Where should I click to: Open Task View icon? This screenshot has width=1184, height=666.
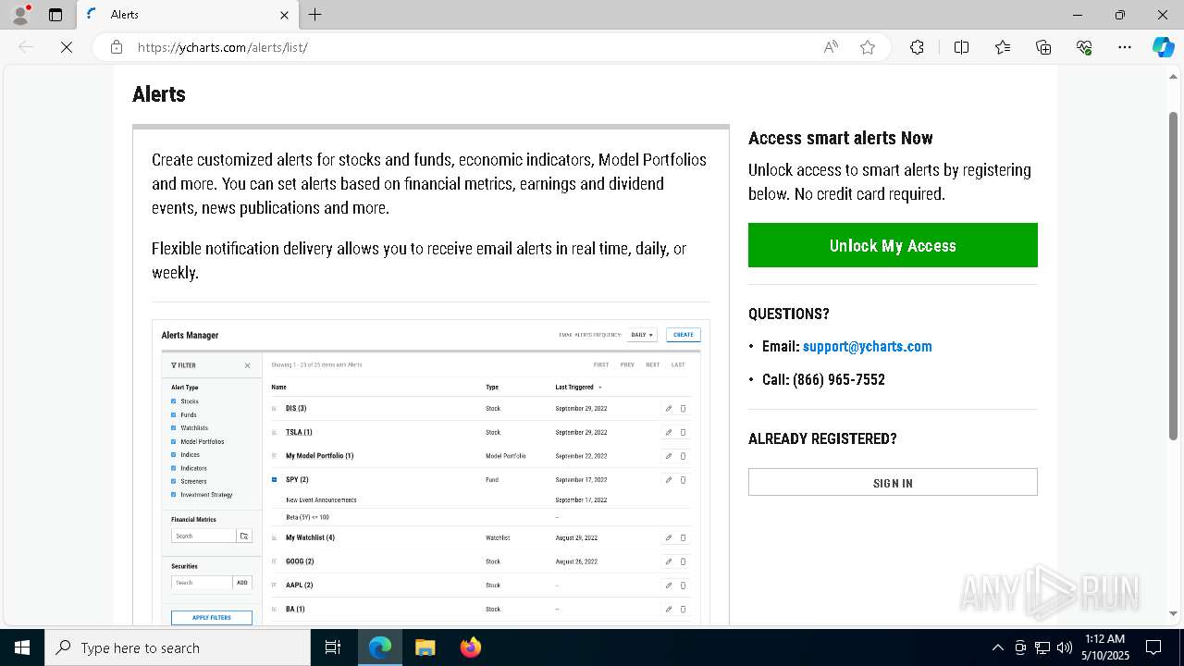pos(333,647)
